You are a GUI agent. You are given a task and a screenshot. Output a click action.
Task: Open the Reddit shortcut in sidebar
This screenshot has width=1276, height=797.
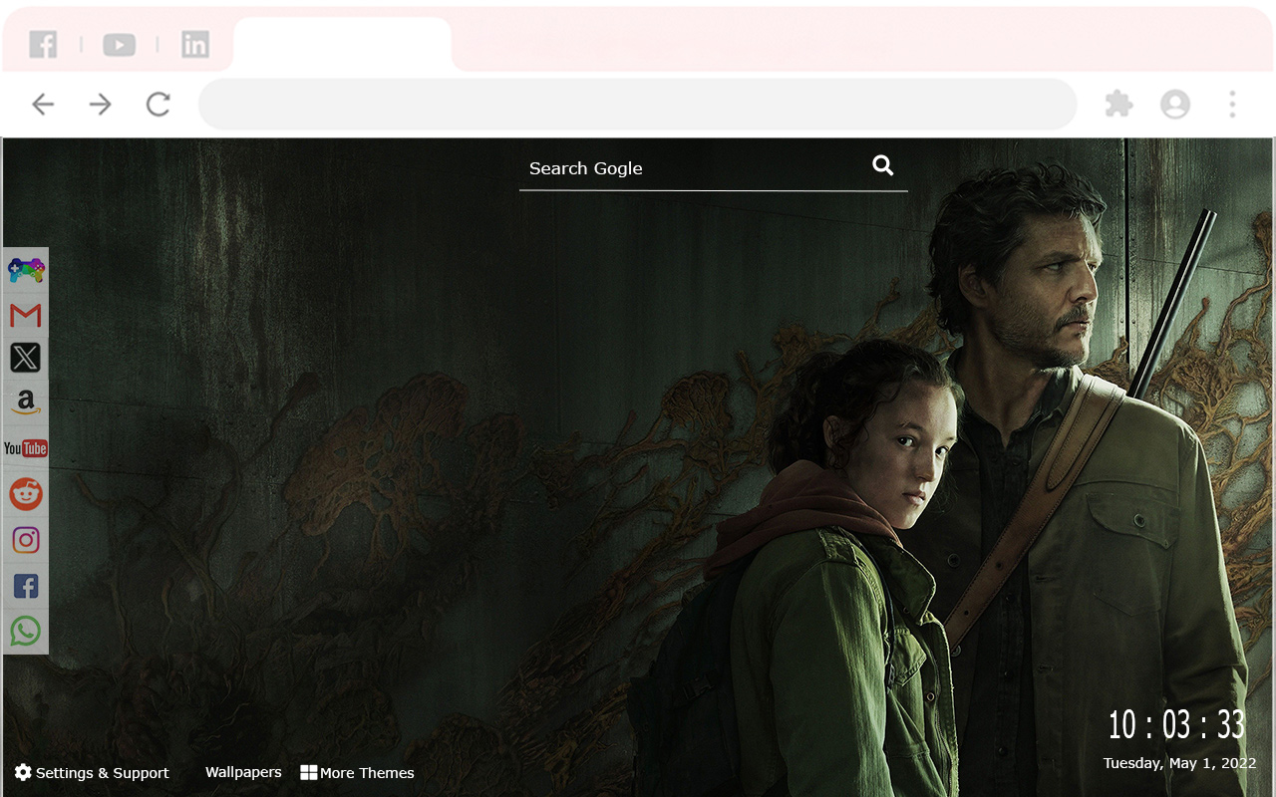pos(26,494)
